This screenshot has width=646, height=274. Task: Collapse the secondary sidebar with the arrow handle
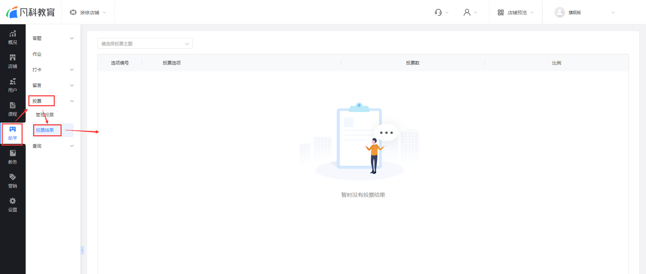[x=82, y=250]
